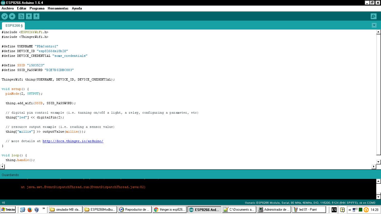The image size is (381, 214).
Task: Save the sketch with the Save icon
Action: [36, 16]
